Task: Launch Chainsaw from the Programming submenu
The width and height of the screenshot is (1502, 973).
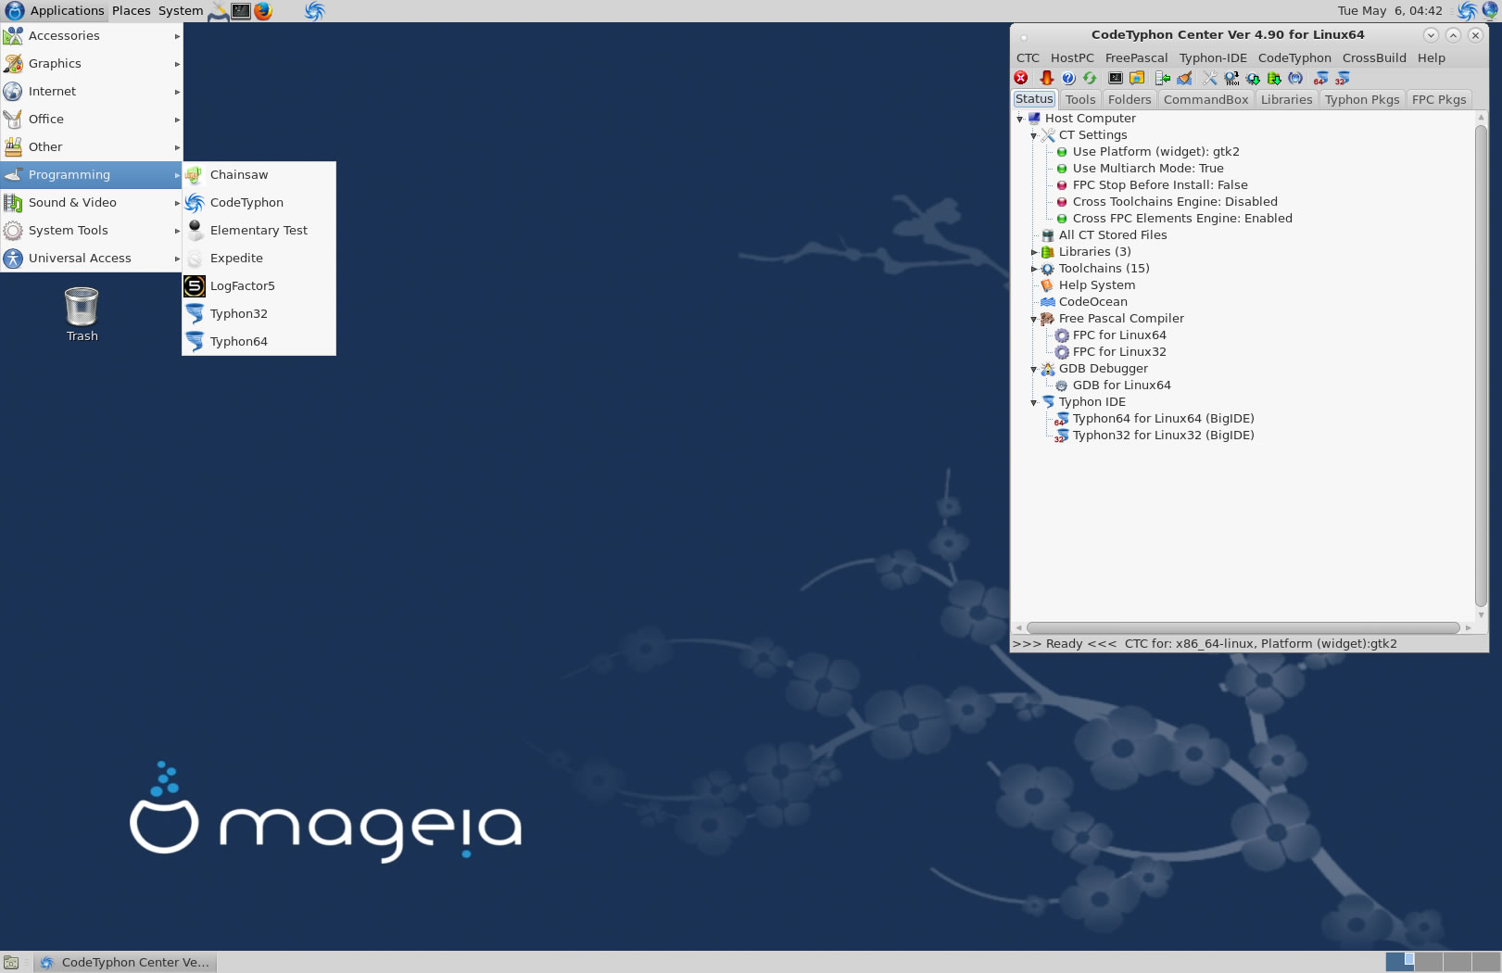Action: click(259, 174)
